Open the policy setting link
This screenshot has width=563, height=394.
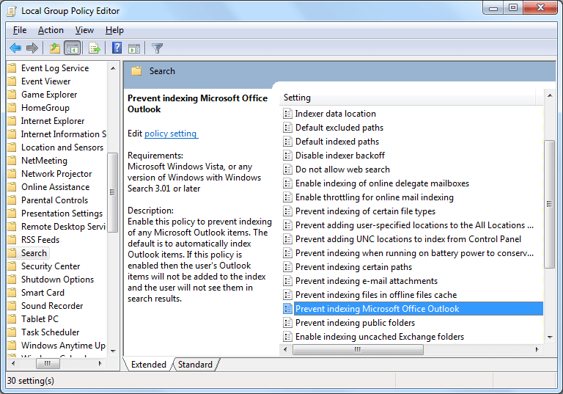tap(171, 134)
